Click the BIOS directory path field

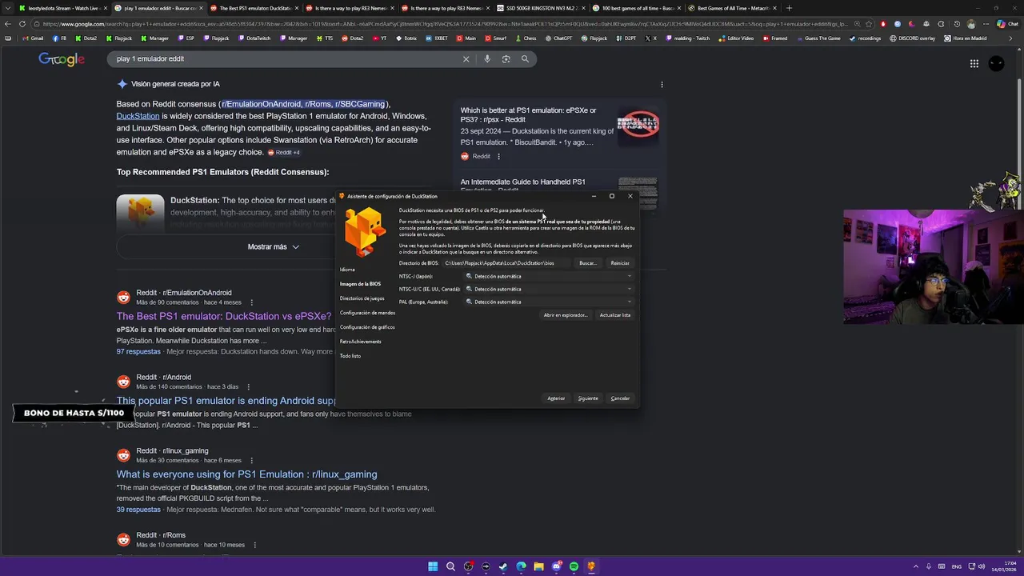pos(507,263)
